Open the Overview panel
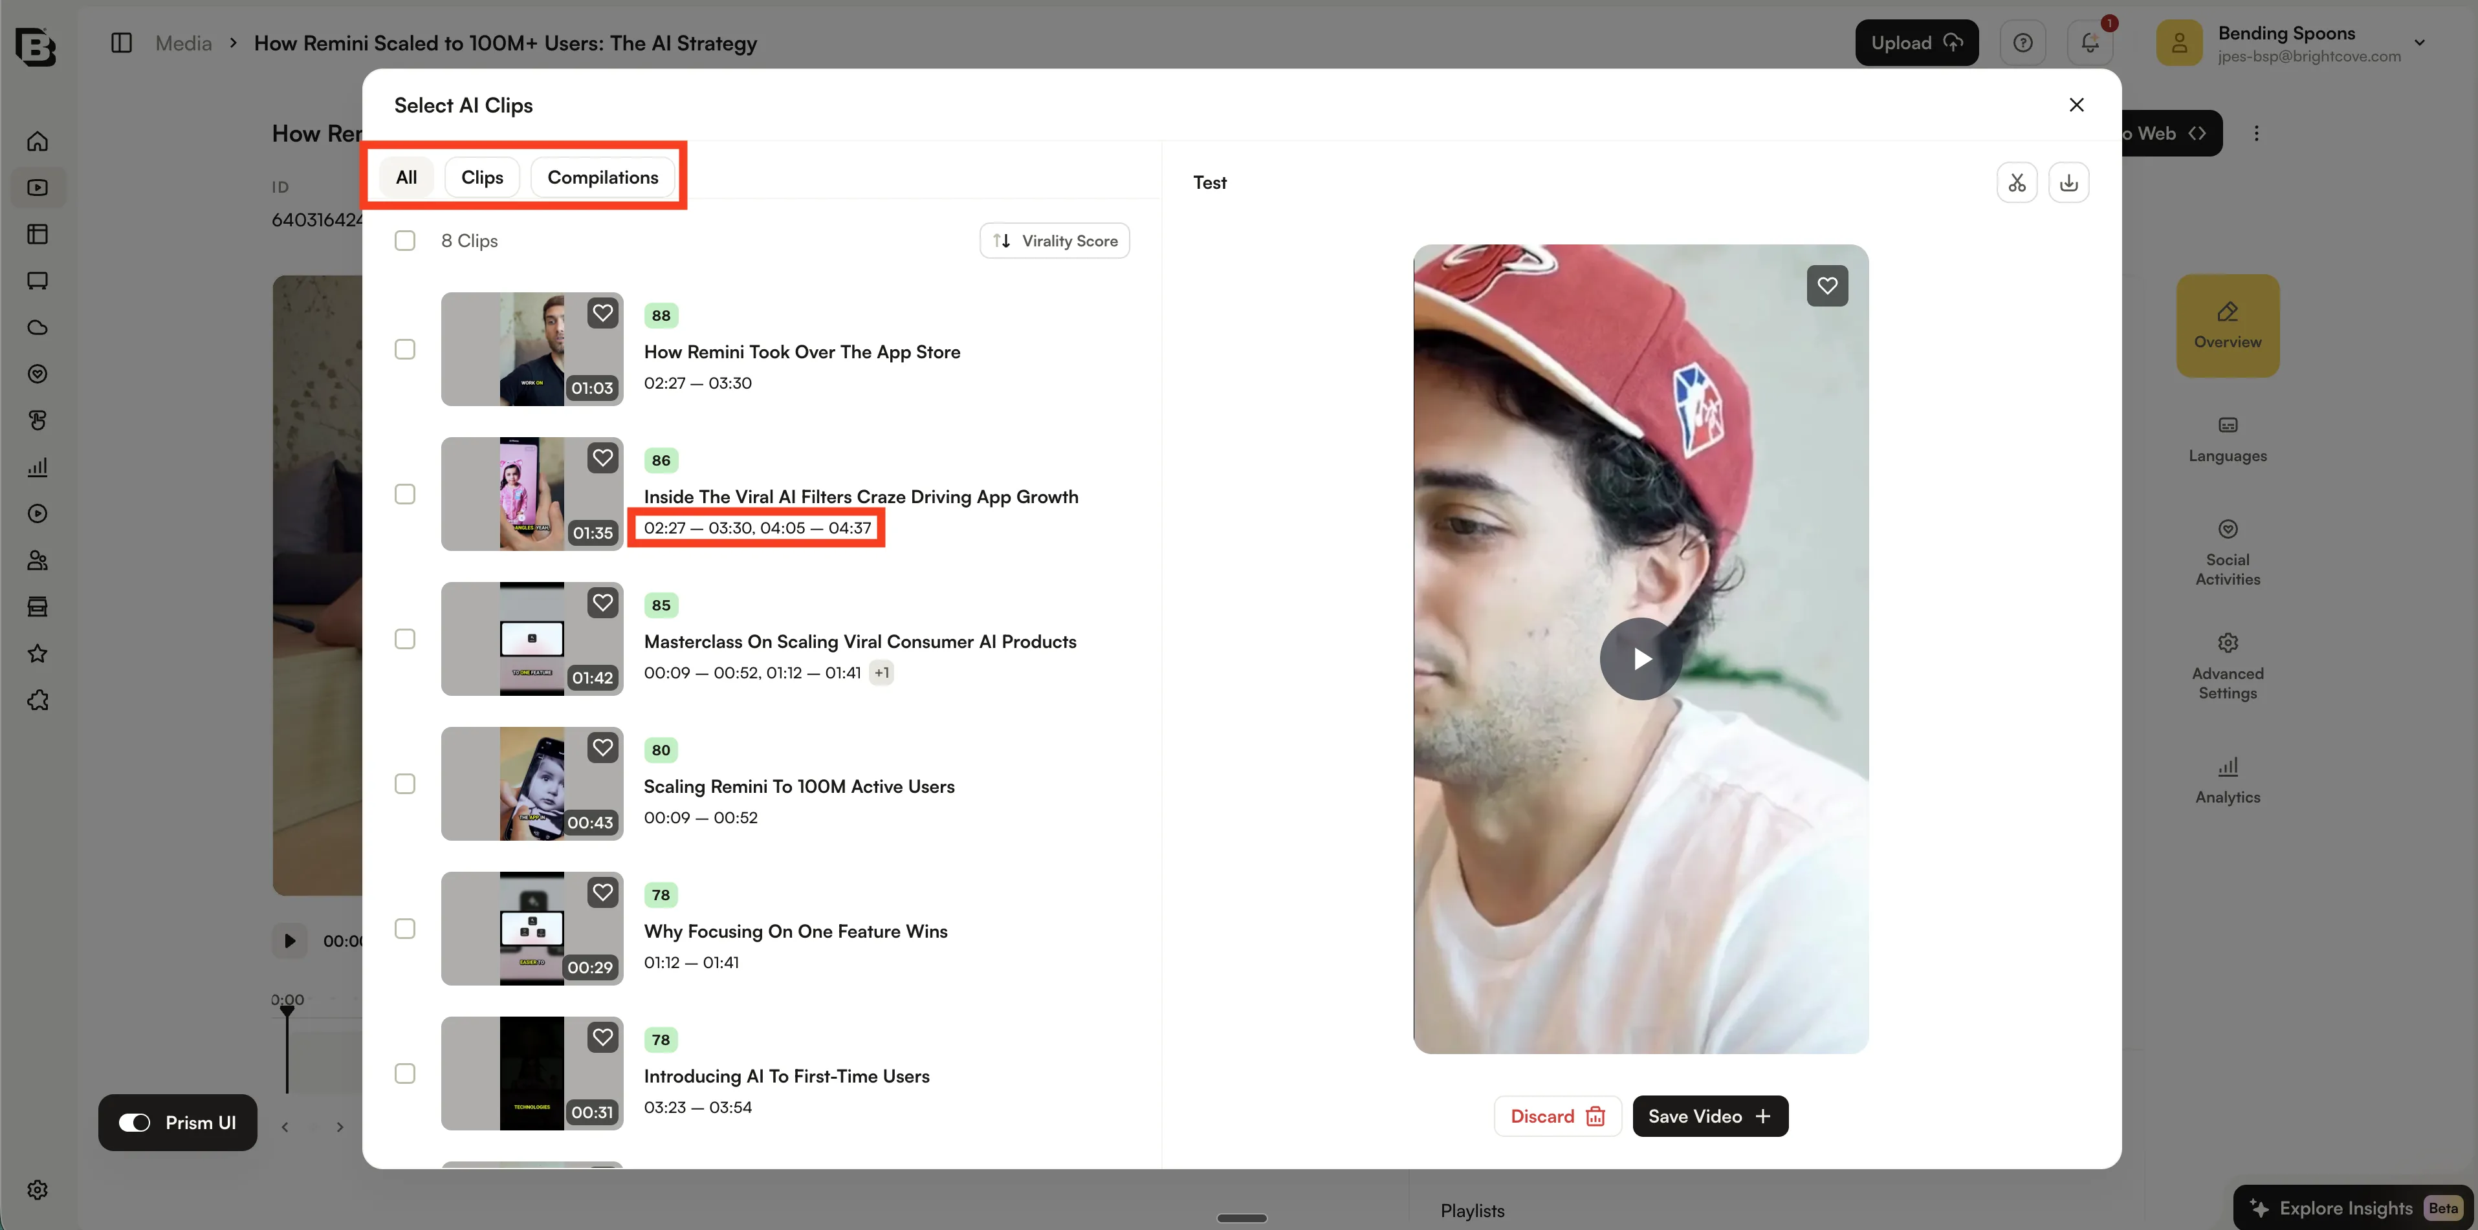The height and width of the screenshot is (1230, 2478). [2227, 326]
